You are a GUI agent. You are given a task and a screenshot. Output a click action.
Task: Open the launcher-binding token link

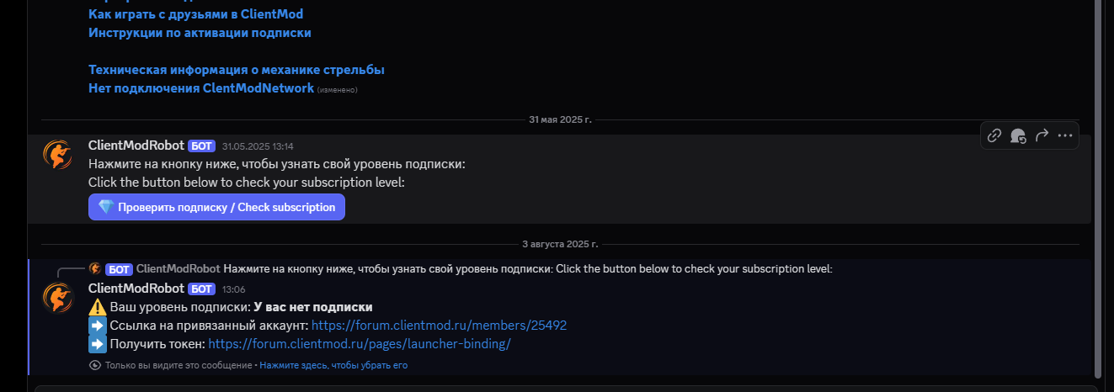click(360, 344)
